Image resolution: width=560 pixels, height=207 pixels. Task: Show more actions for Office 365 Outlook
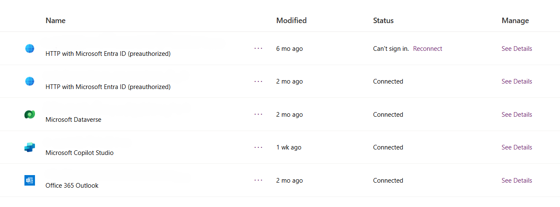click(x=258, y=181)
